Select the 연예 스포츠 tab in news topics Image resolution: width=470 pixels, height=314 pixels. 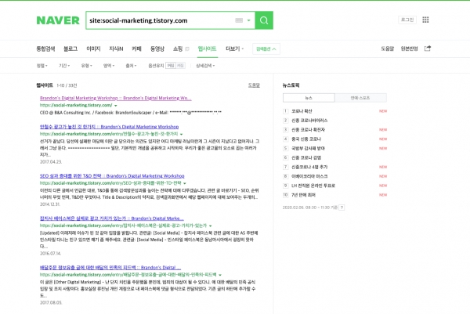click(x=360, y=98)
